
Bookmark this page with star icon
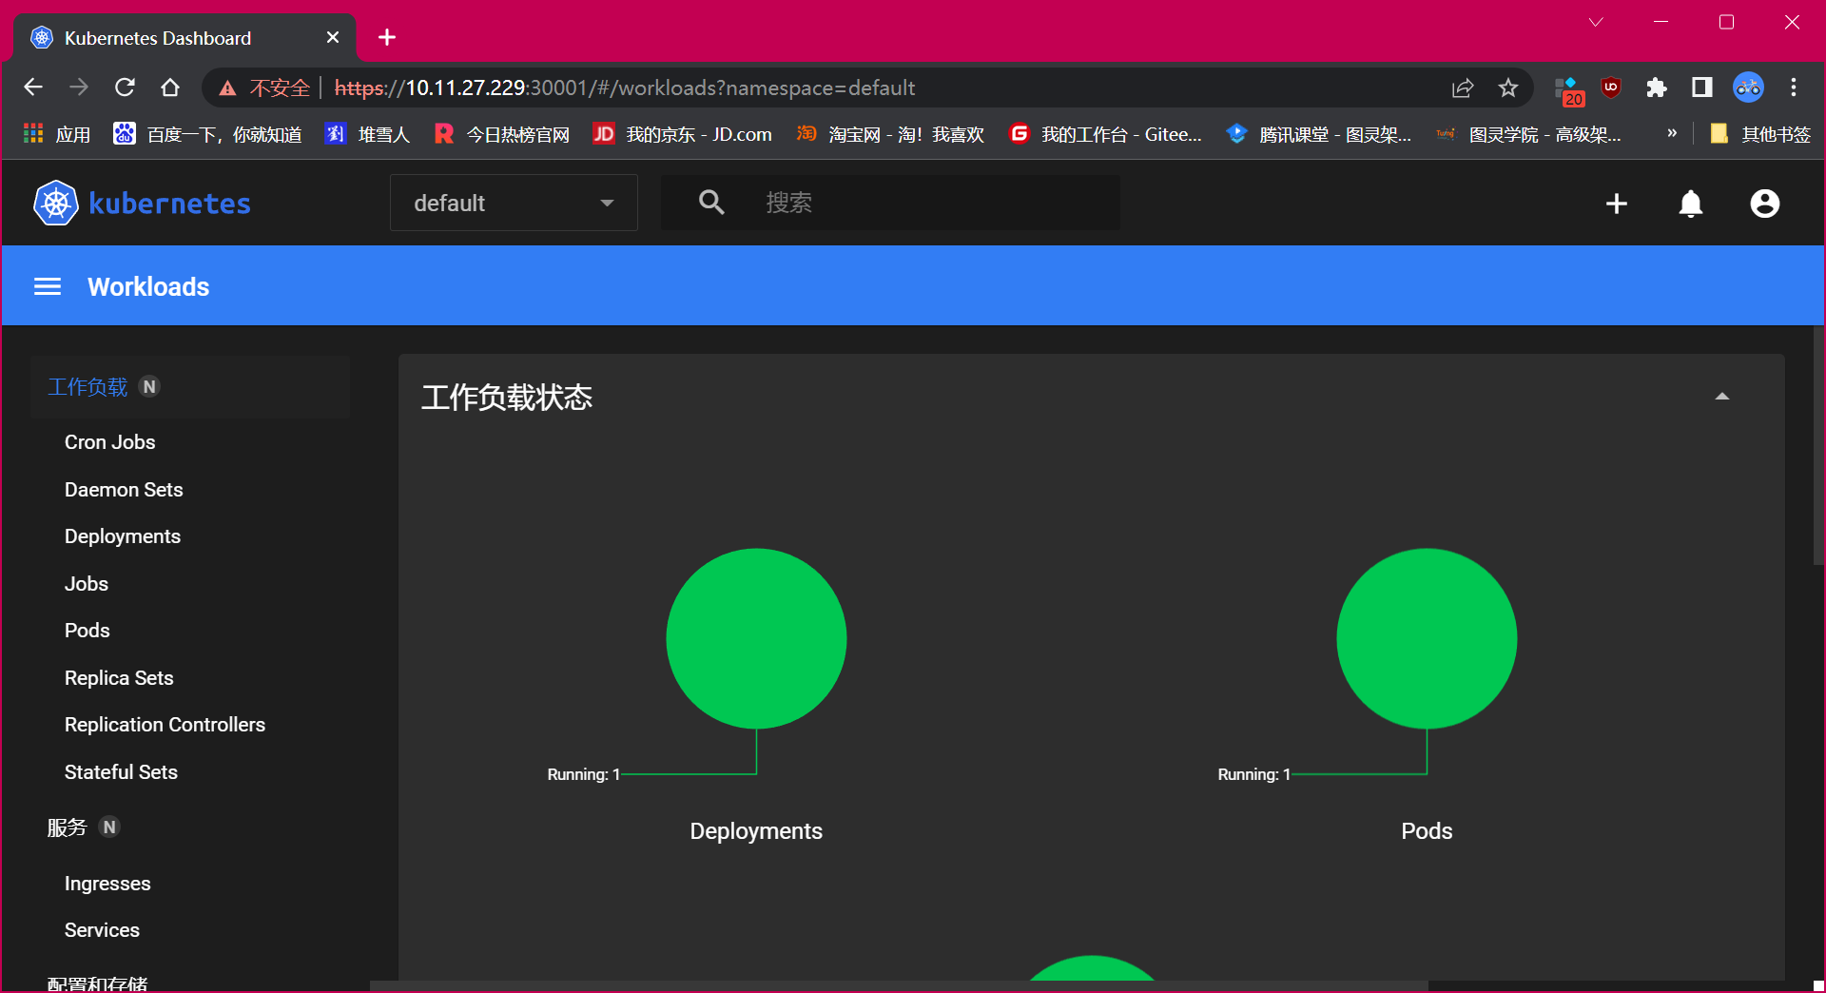point(1508,88)
